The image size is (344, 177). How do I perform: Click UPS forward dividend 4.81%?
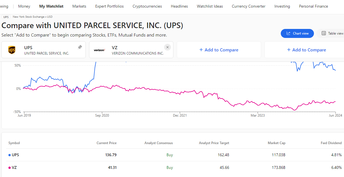(336, 155)
